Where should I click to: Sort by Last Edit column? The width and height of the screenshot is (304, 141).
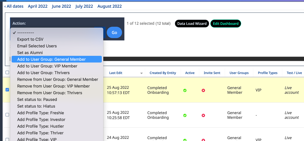116,73
